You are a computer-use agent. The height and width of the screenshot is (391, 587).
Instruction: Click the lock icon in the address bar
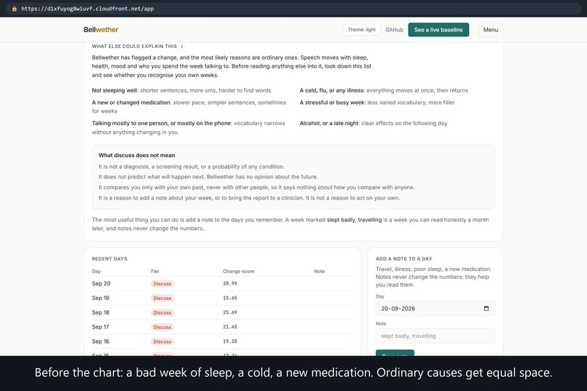[x=15, y=9]
